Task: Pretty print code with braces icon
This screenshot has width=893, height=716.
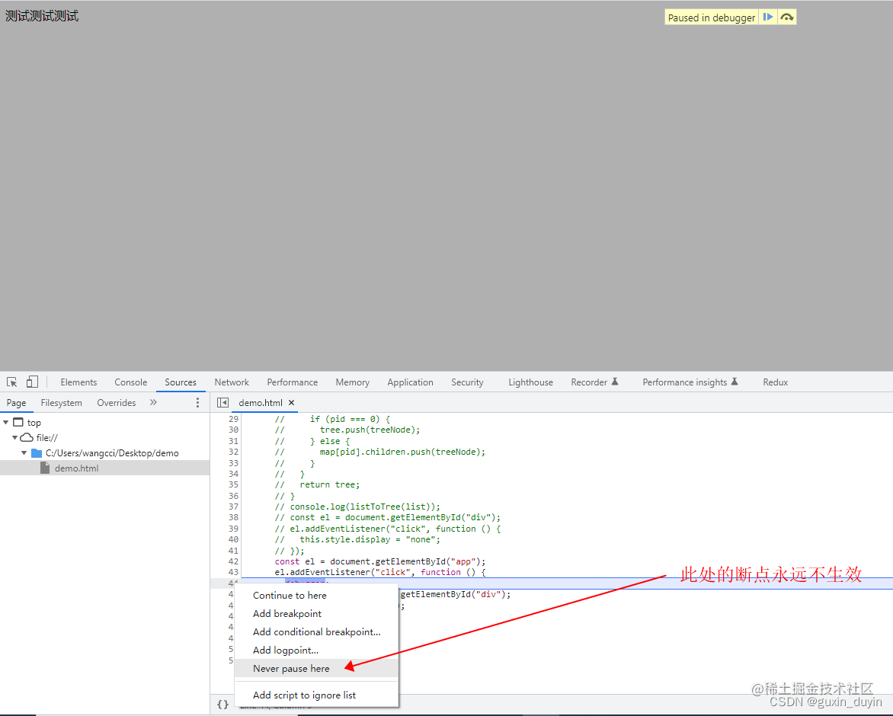Action: tap(222, 705)
